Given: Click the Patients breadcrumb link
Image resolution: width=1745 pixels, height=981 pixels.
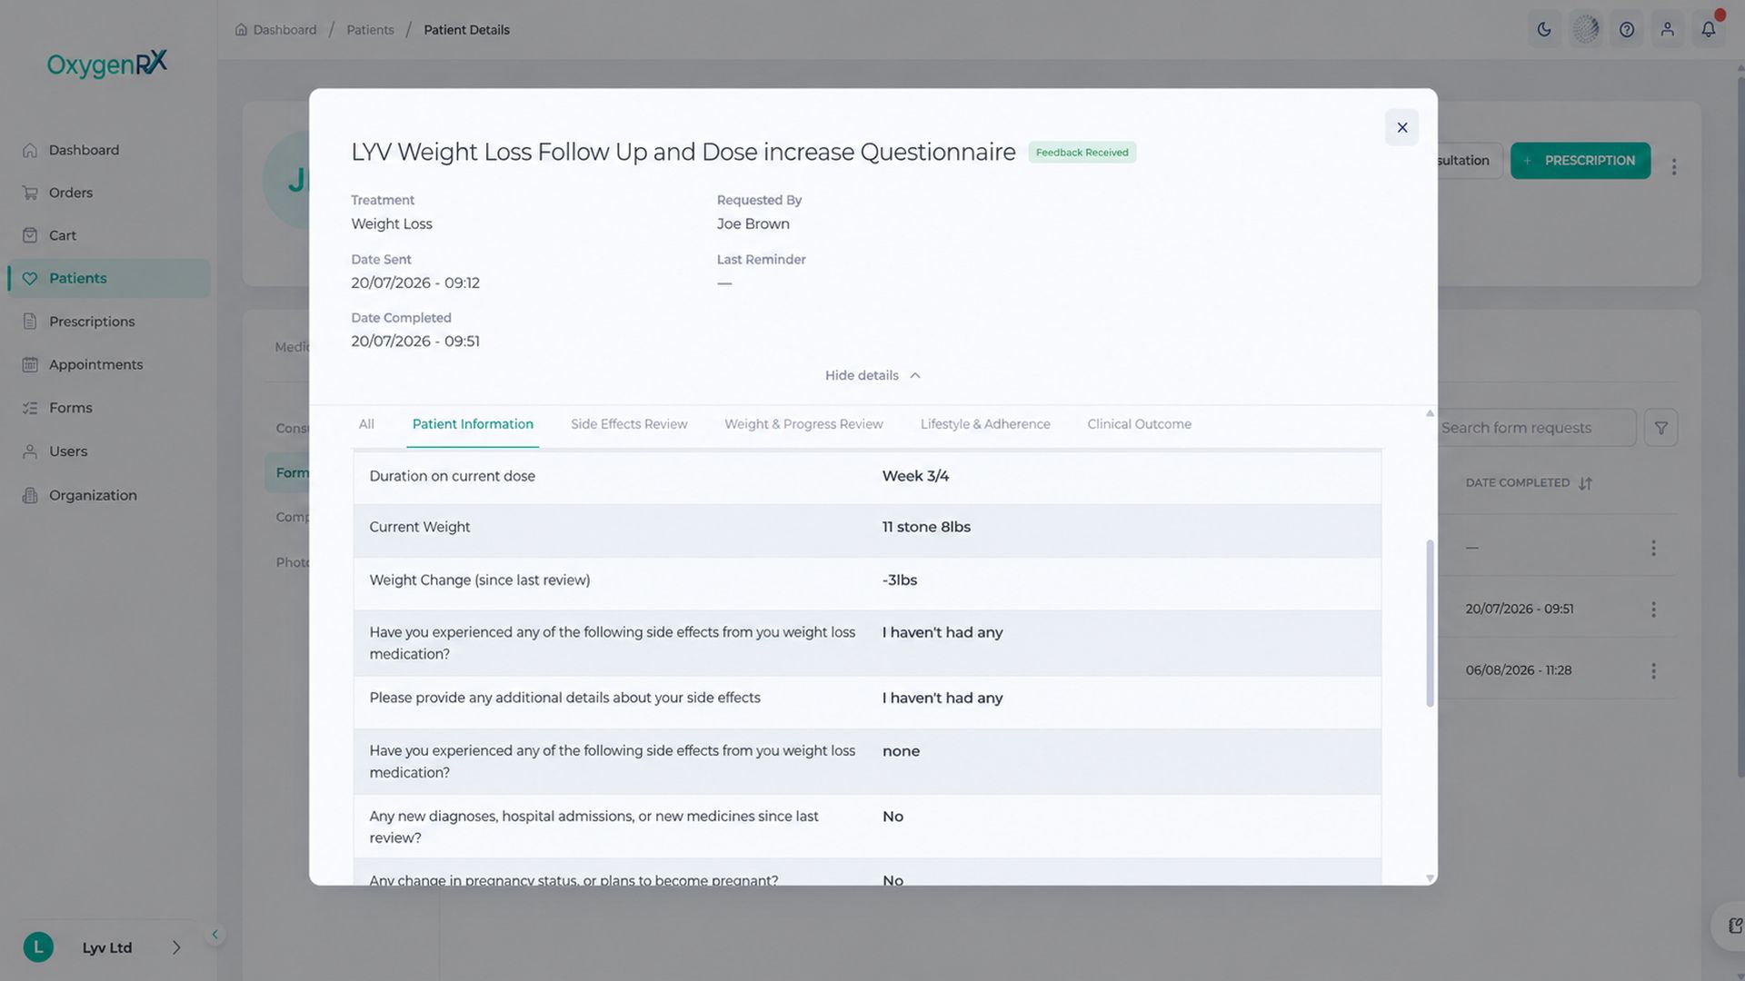Looking at the screenshot, I should pyautogui.click(x=370, y=30).
